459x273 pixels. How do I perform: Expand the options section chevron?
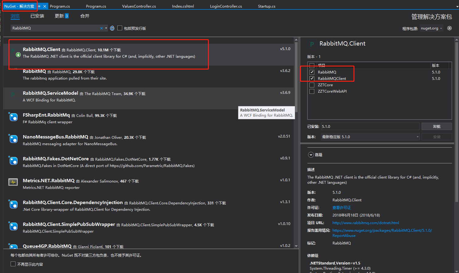[311, 155]
